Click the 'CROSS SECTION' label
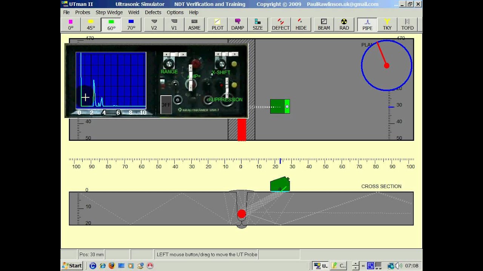This screenshot has height=271, width=483. point(381,186)
